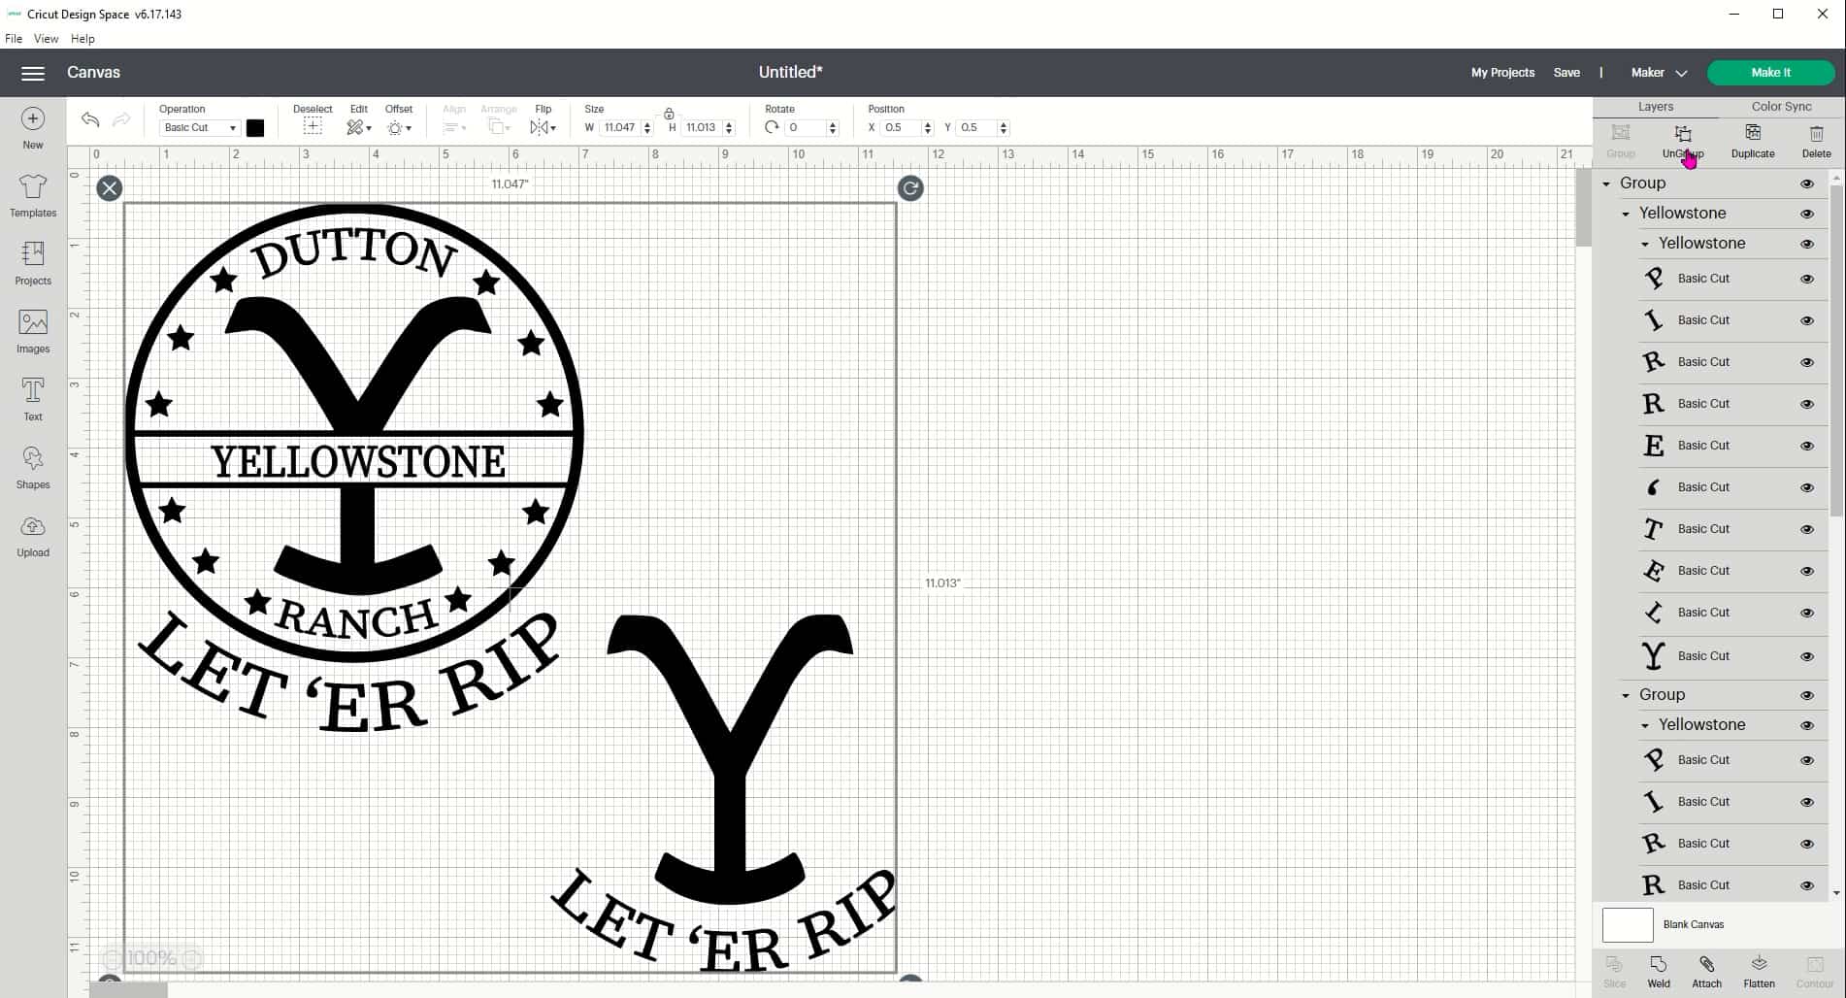Toggle the size aspect ratio lock

pyautogui.click(x=669, y=114)
